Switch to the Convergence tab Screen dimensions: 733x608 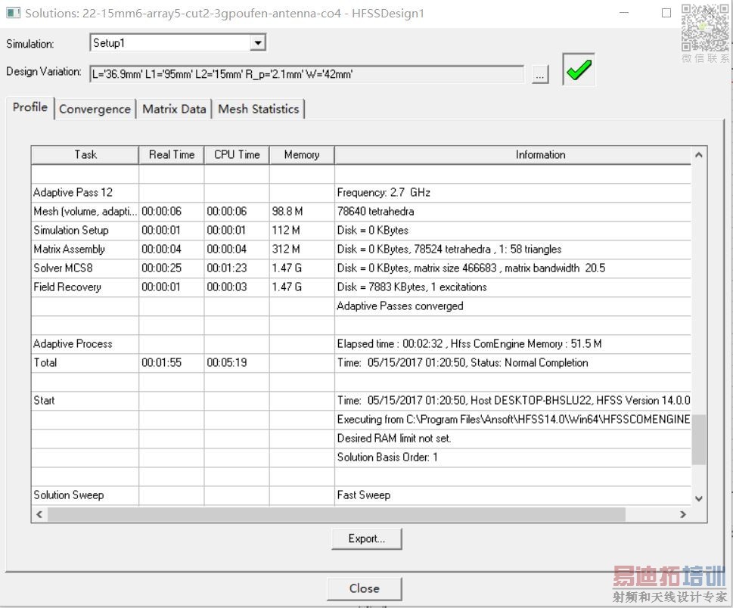pyautogui.click(x=95, y=109)
